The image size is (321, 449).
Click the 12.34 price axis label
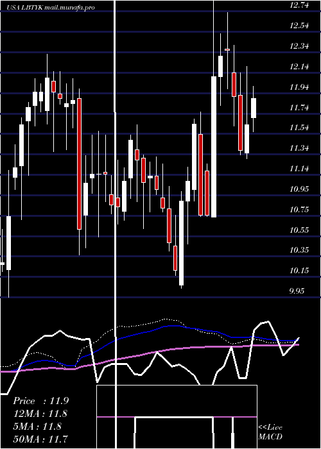(x=299, y=46)
